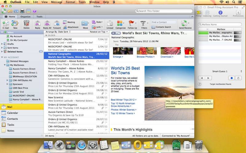Viewport: 246px width, 153px height.
Task: Click the green match bar for ...eographic mailbox
Action: click(203, 33)
